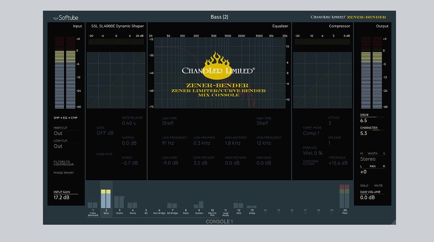The height and width of the screenshot is (242, 434).
Task: Select channel 4 Wurly
Action: pyautogui.click(x=133, y=212)
